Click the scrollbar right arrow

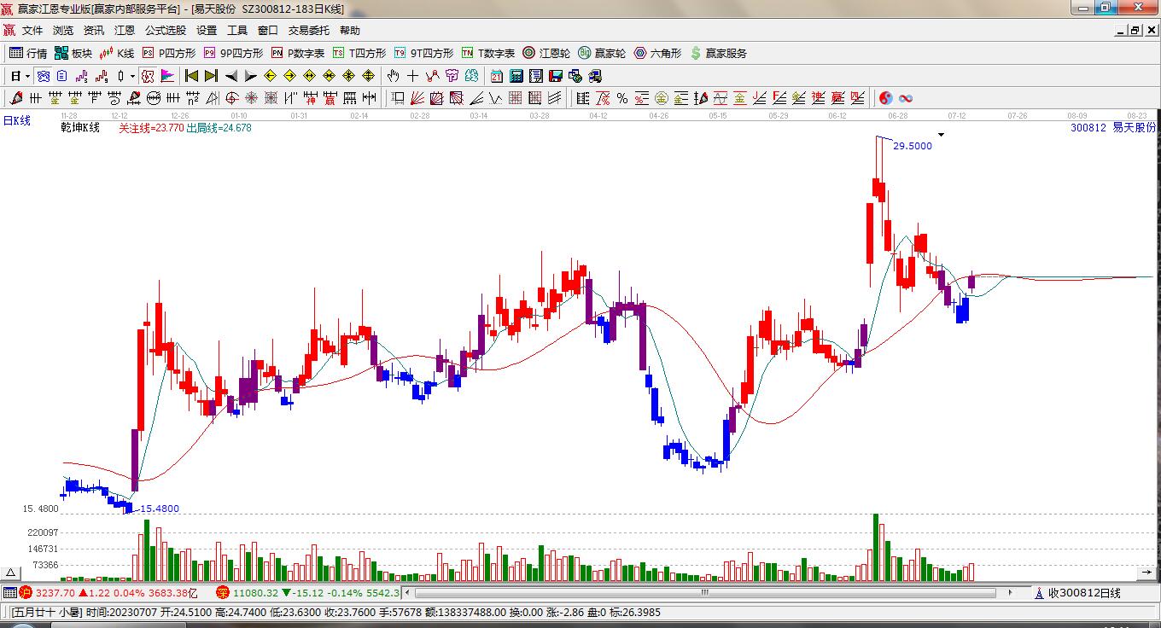(x=1010, y=592)
